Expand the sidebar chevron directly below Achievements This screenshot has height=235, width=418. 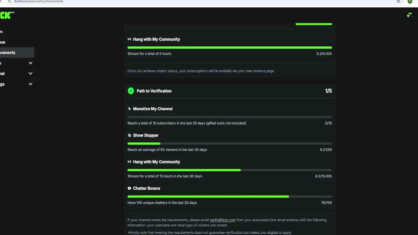tap(30, 63)
